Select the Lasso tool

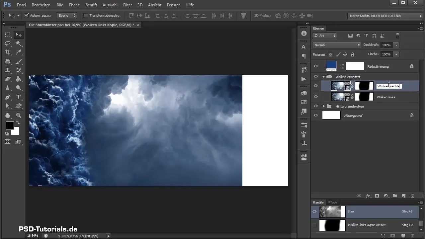(8, 43)
